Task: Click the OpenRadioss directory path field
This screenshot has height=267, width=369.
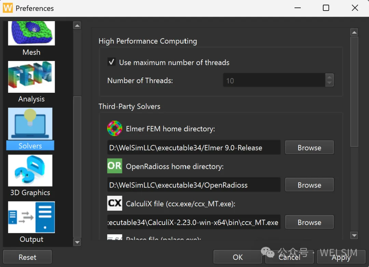Action: tap(194, 185)
